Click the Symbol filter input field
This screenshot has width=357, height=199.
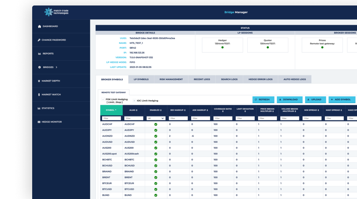tap(111, 119)
